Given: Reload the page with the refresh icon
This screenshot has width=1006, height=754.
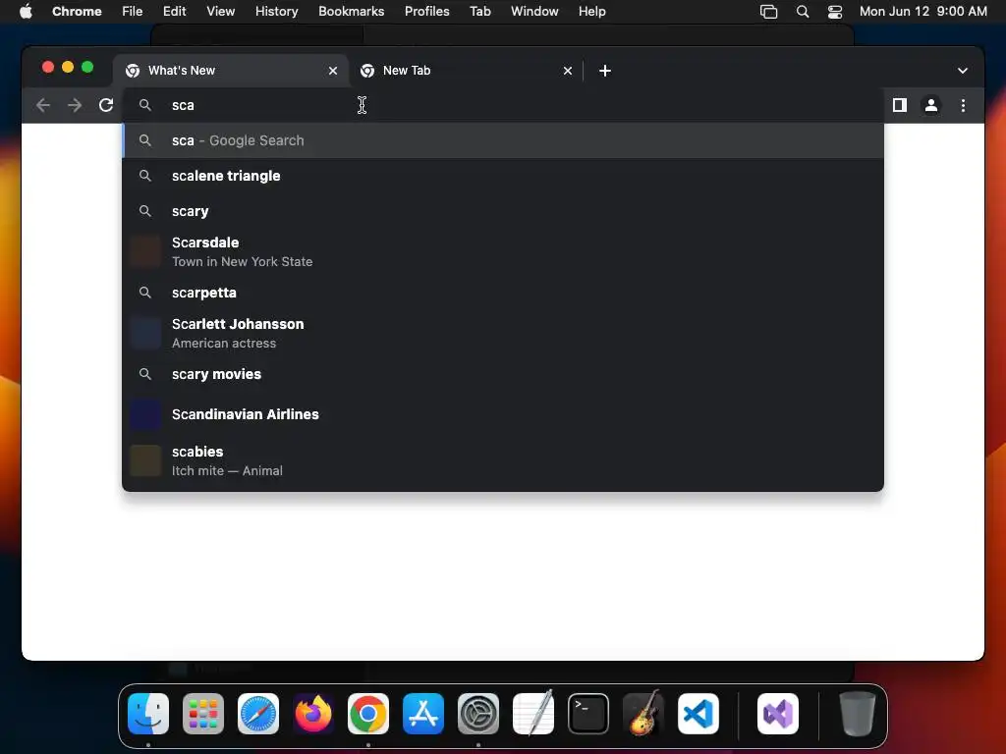Looking at the screenshot, I should pos(106,105).
